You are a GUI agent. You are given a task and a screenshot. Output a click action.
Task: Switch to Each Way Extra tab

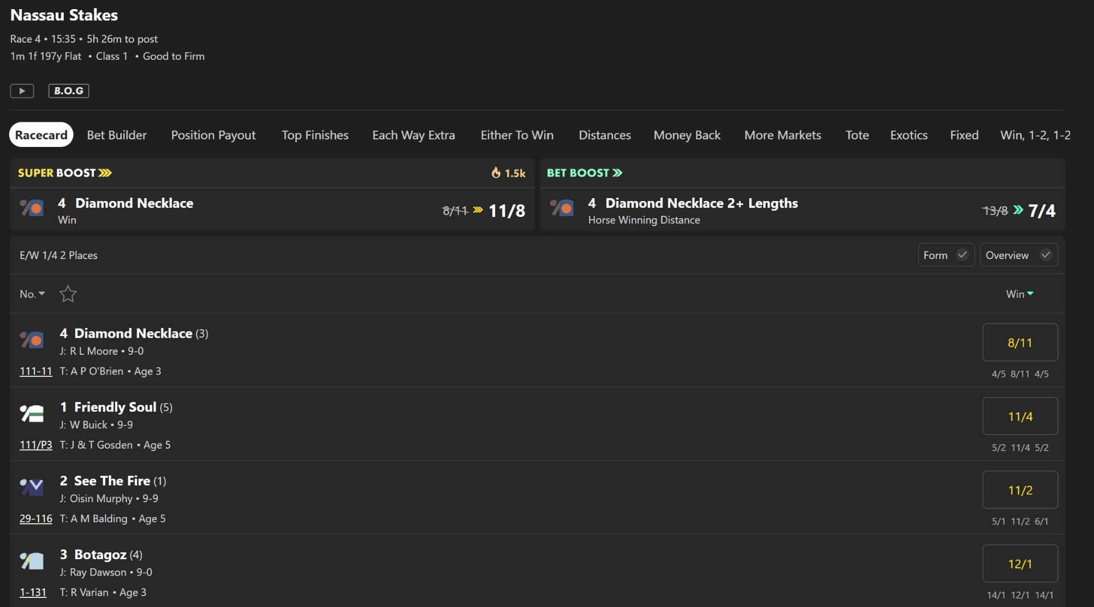[414, 135]
